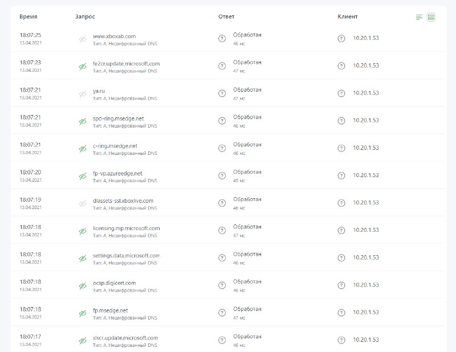Image resolution: width=456 pixels, height=352 pixels.
Task: Click client question icon in ocsp.digicert.com row
Action: (x=341, y=285)
